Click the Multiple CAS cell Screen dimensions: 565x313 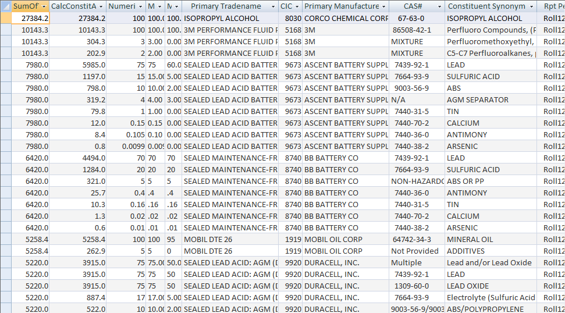click(417, 262)
